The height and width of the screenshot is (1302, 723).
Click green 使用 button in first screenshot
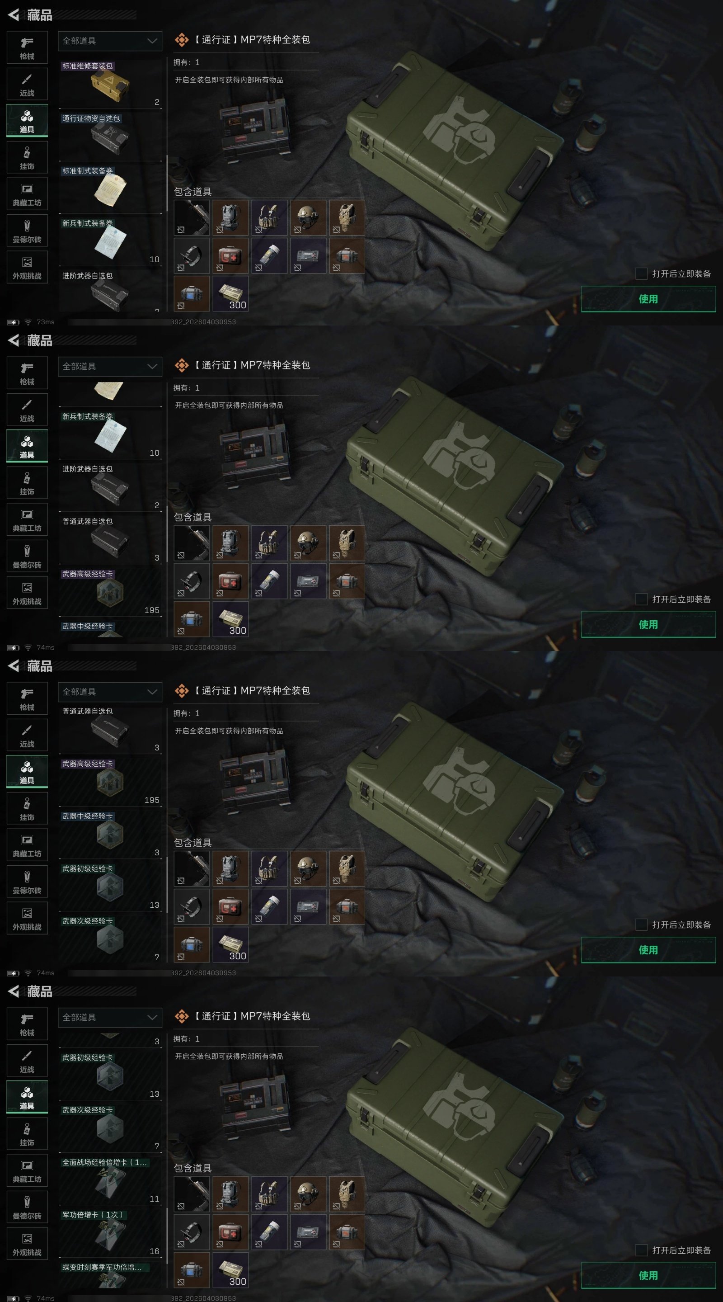[x=648, y=299]
